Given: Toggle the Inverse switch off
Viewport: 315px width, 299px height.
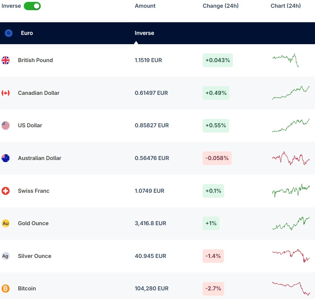Looking at the screenshot, I should 32,6.
